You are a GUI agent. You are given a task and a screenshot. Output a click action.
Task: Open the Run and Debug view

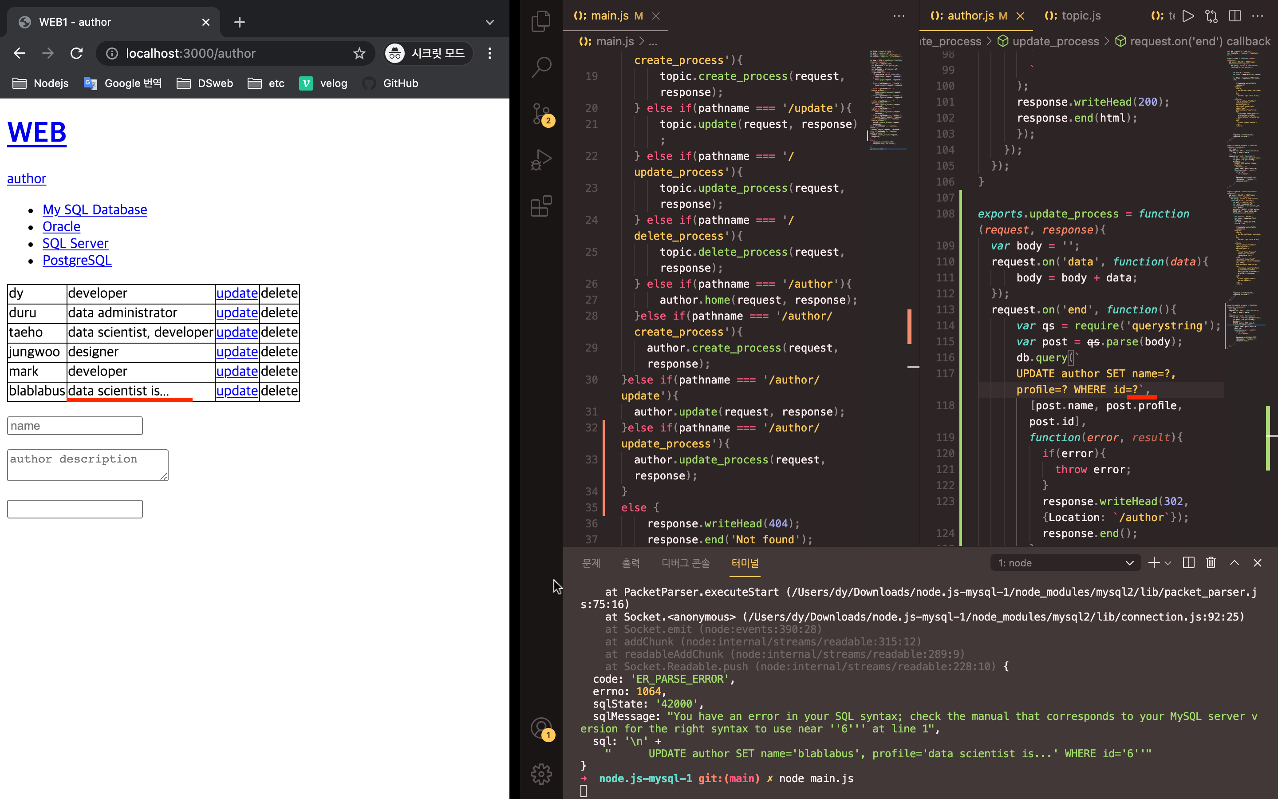click(x=541, y=160)
